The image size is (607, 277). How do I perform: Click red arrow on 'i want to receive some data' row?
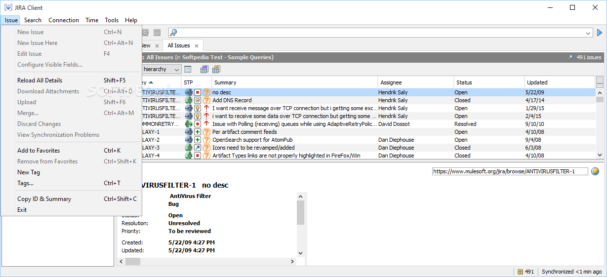[x=206, y=116]
